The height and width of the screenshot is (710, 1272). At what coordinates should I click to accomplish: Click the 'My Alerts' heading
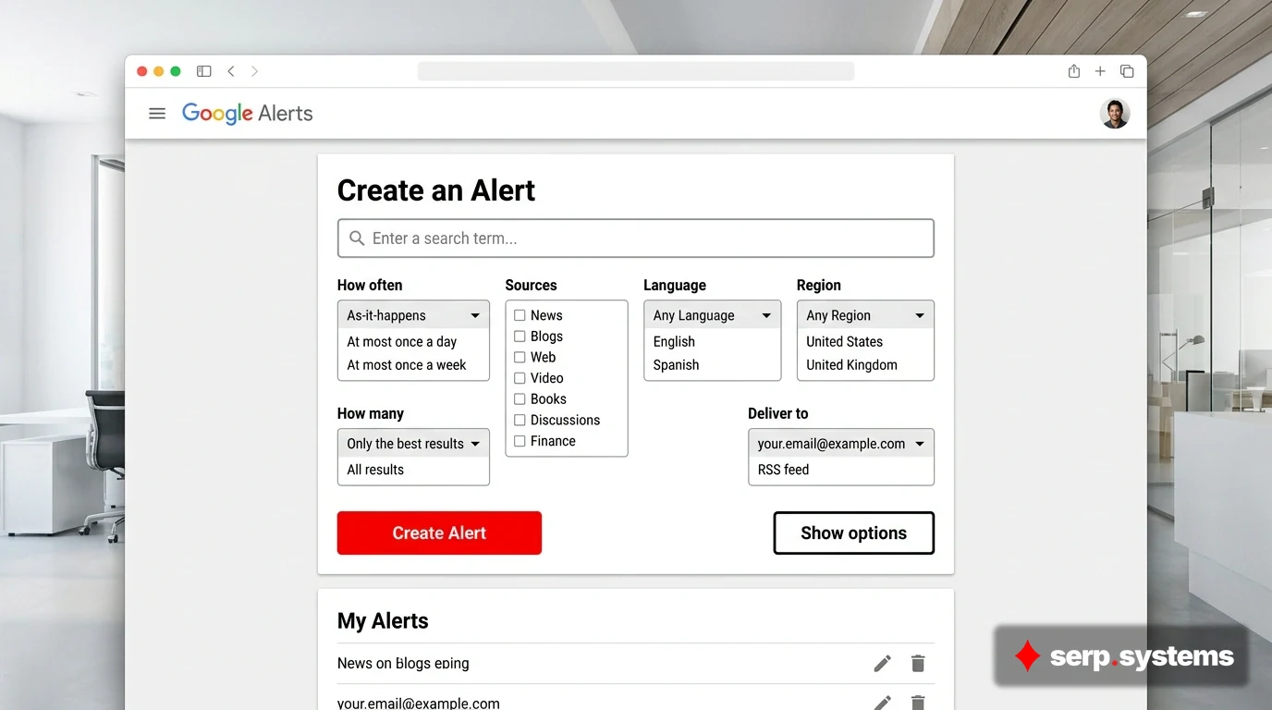click(383, 621)
